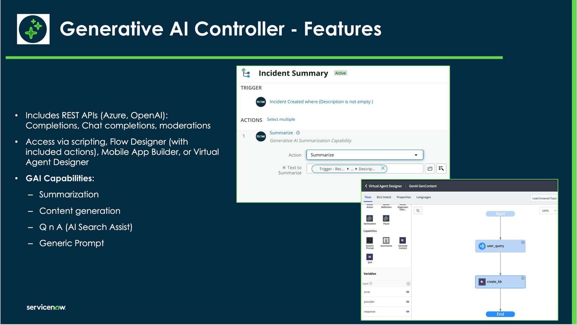The width and height of the screenshot is (577, 325).
Task: Click the Load Unsaved Topic button
Action: coord(544,198)
